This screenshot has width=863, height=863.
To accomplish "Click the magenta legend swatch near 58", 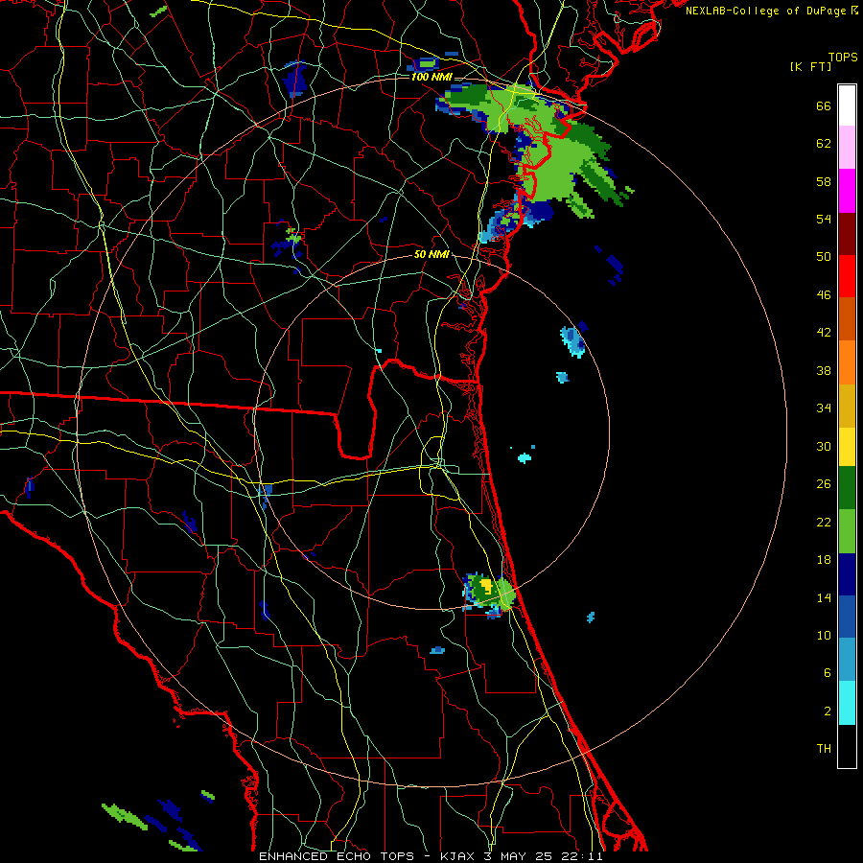I will pos(847,191).
